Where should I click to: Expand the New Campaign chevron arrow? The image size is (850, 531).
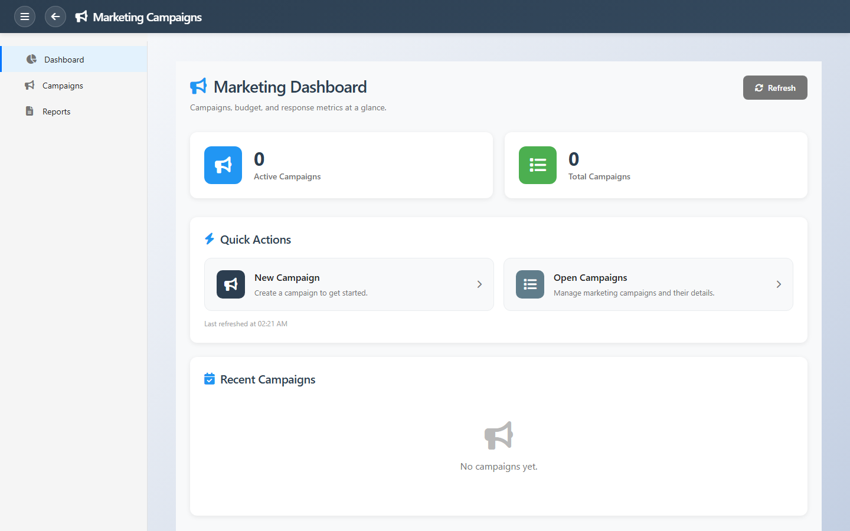coord(479,284)
